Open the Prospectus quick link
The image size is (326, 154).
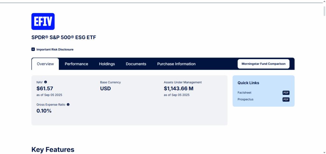[x=245, y=99]
